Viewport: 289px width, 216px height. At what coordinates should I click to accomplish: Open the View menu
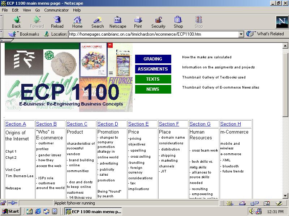27,10
